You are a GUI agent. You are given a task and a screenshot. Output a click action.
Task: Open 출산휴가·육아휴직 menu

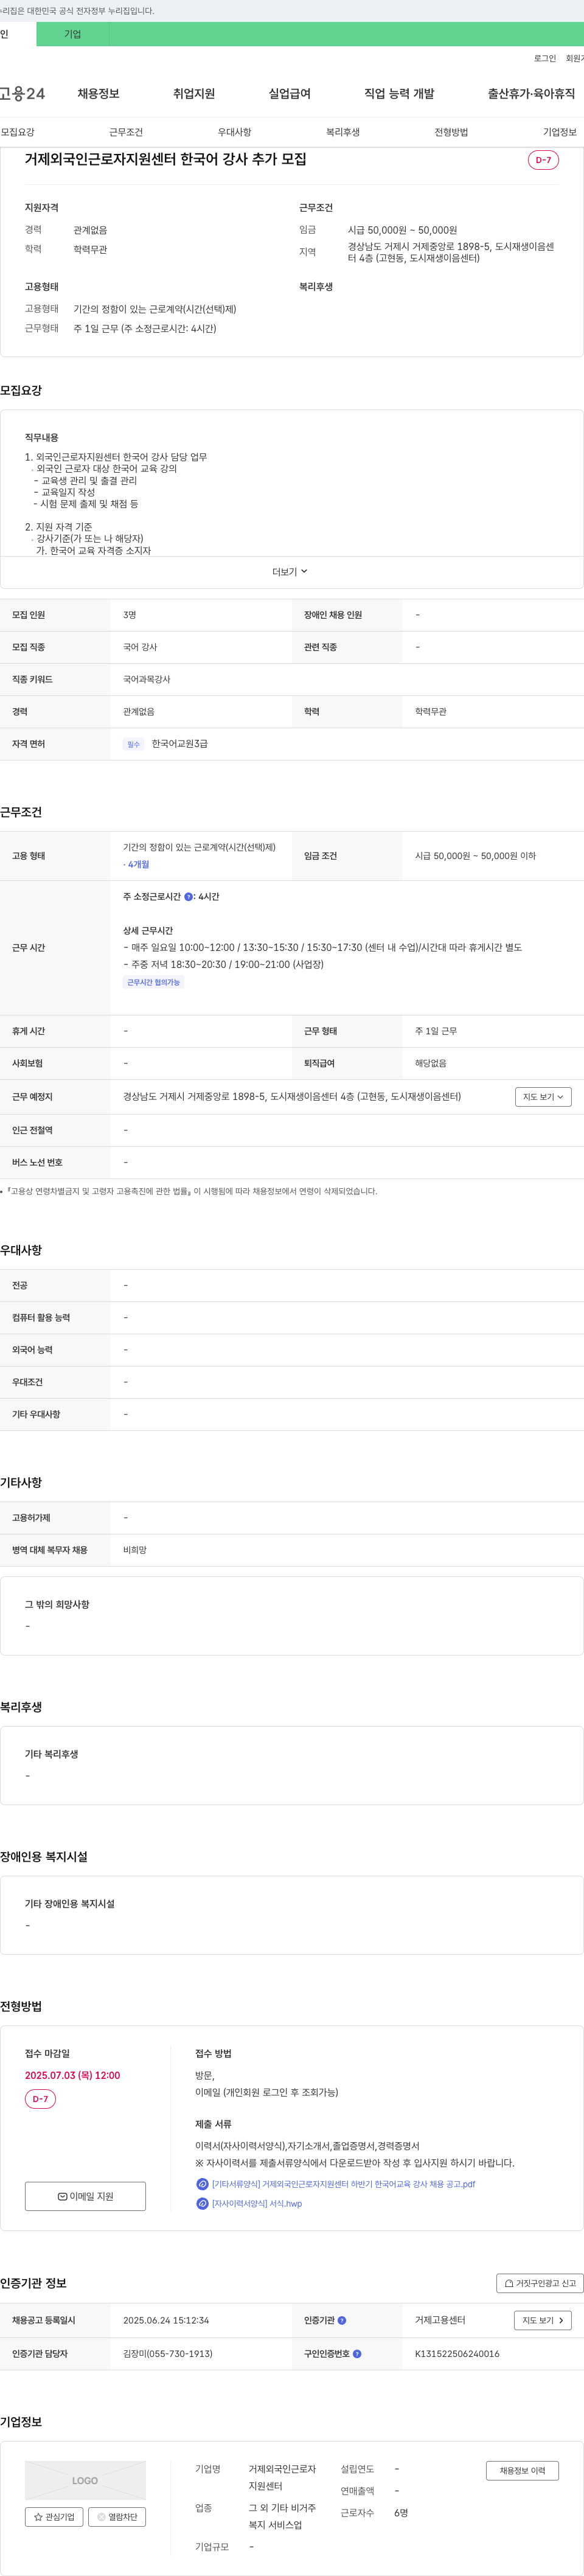pyautogui.click(x=531, y=94)
